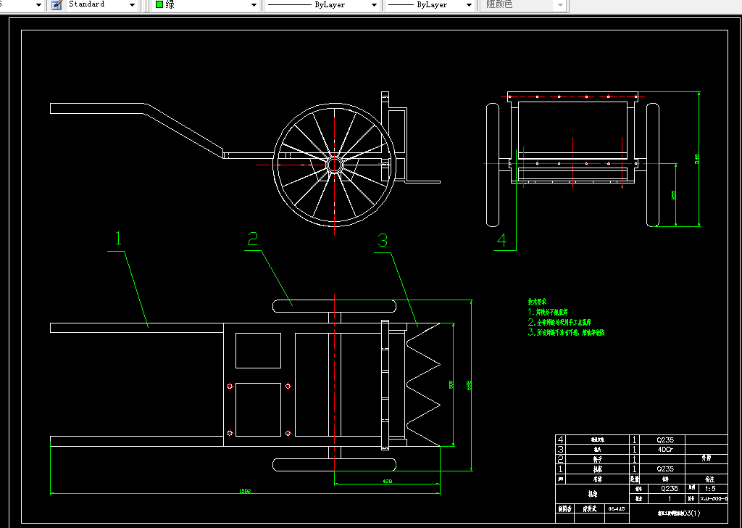The width and height of the screenshot is (742, 528).
Task: Open the ByLayer dropdown right of the color box
Action: [x=374, y=5]
